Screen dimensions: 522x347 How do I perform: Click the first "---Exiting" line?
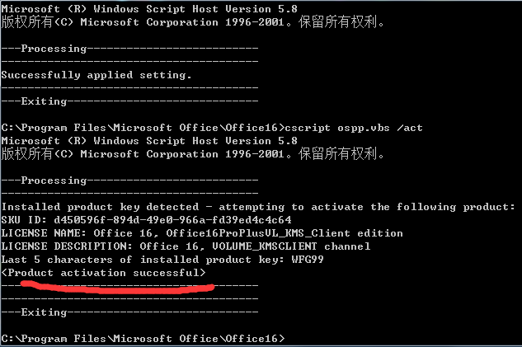coord(129,101)
